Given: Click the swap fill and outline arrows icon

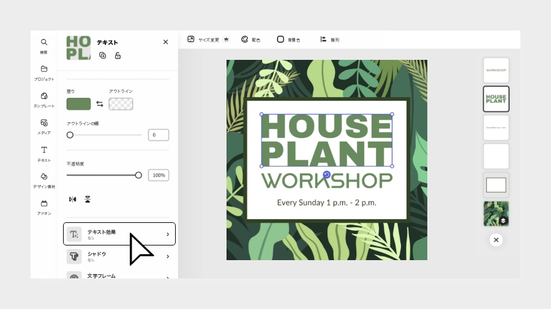Looking at the screenshot, I should pos(100,104).
